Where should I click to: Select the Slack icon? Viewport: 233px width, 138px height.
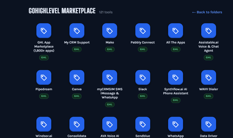click(143, 77)
